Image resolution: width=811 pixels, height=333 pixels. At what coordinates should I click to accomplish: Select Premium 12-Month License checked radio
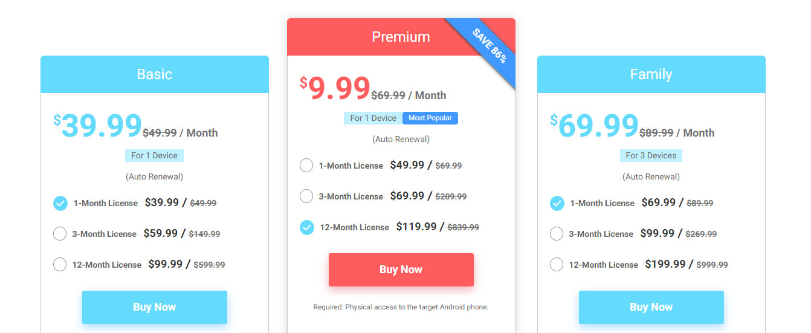(306, 227)
